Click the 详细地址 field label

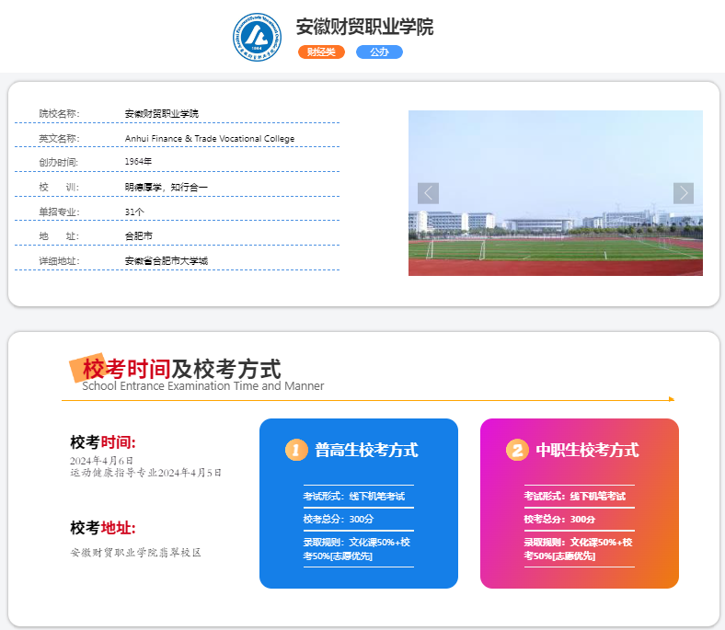pos(59,261)
